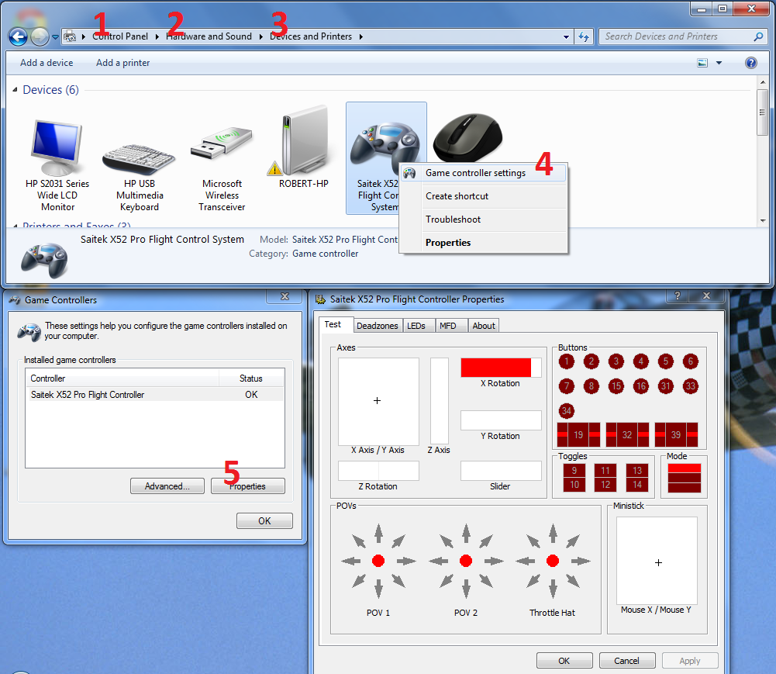Click toggle indicator 11

[x=605, y=471]
